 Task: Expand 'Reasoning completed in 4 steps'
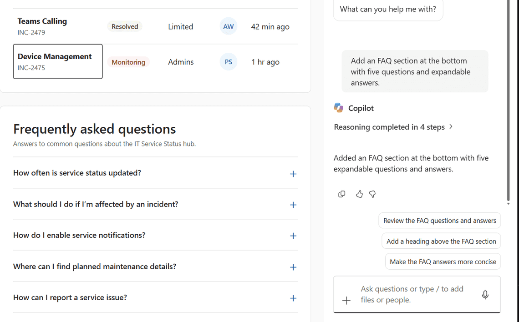coord(393,127)
